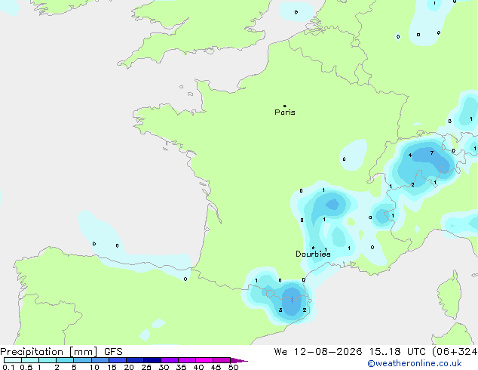Open the weatheronline.co.uk copyright link

415,364
